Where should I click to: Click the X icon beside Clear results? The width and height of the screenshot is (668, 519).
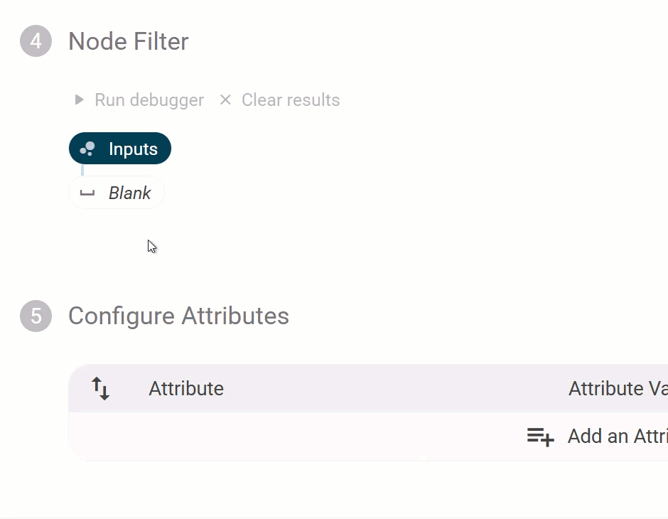click(x=225, y=100)
